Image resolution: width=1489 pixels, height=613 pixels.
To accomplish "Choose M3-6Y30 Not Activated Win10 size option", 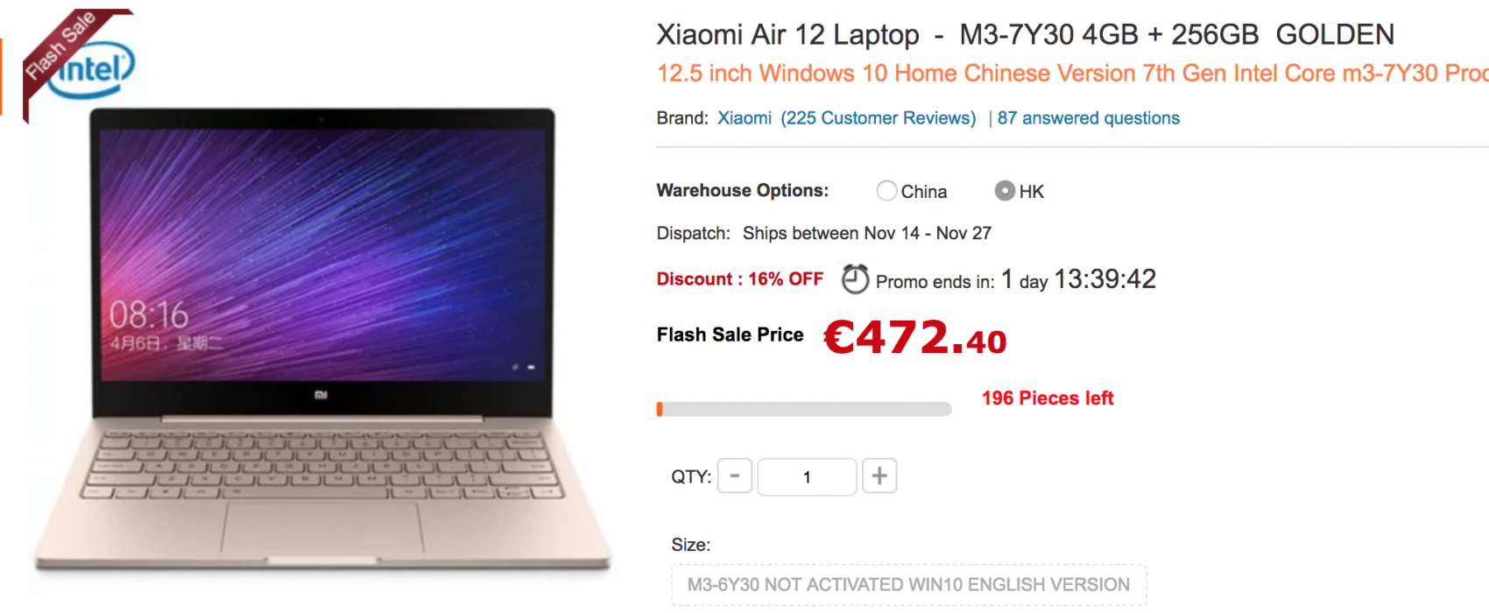I will [909, 585].
